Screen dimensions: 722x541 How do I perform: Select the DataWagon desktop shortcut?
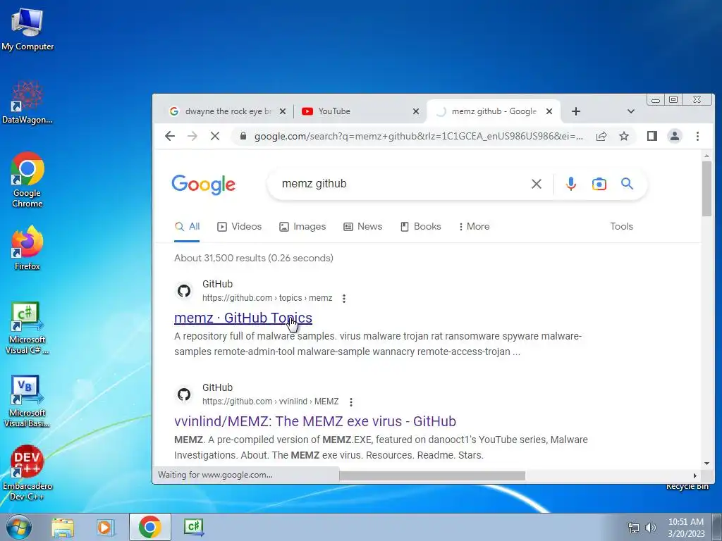(27, 103)
